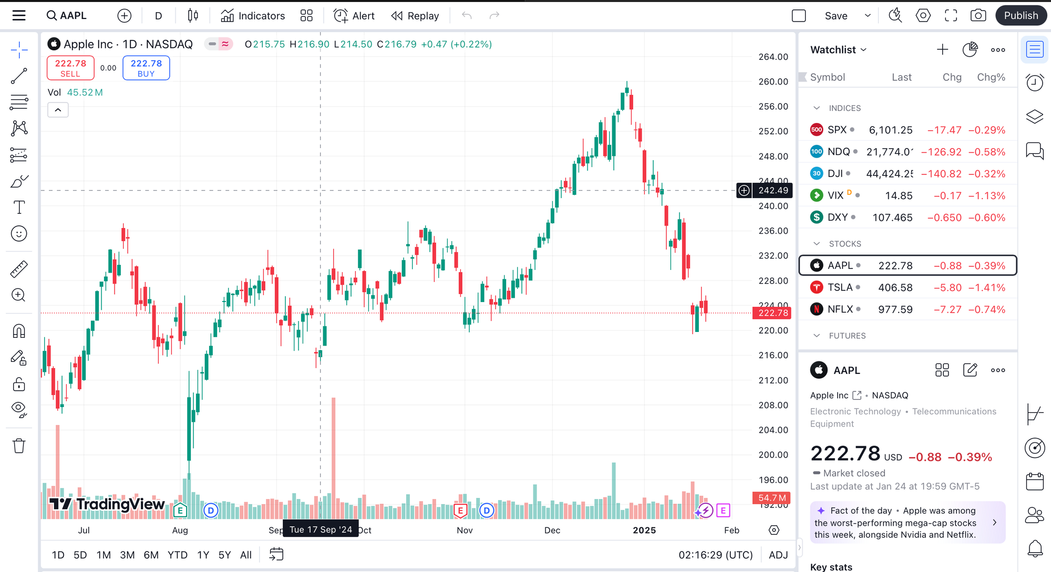Create a new Alert
The image size is (1051, 572).
coord(354,16)
